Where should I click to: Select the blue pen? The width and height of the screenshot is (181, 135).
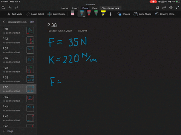[81, 13]
